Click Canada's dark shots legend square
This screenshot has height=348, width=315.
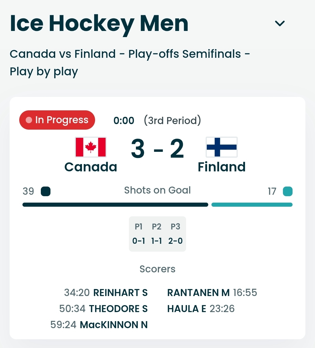point(45,192)
